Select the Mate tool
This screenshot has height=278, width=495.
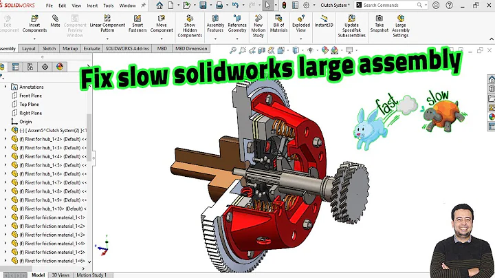[55, 21]
